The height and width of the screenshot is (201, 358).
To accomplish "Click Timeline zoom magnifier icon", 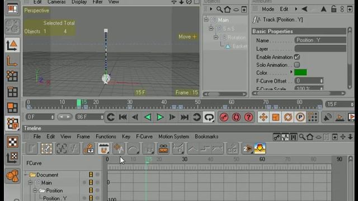I will (302, 137).
